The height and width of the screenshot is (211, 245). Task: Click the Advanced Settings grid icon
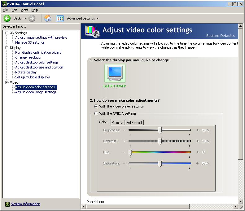[60, 19]
